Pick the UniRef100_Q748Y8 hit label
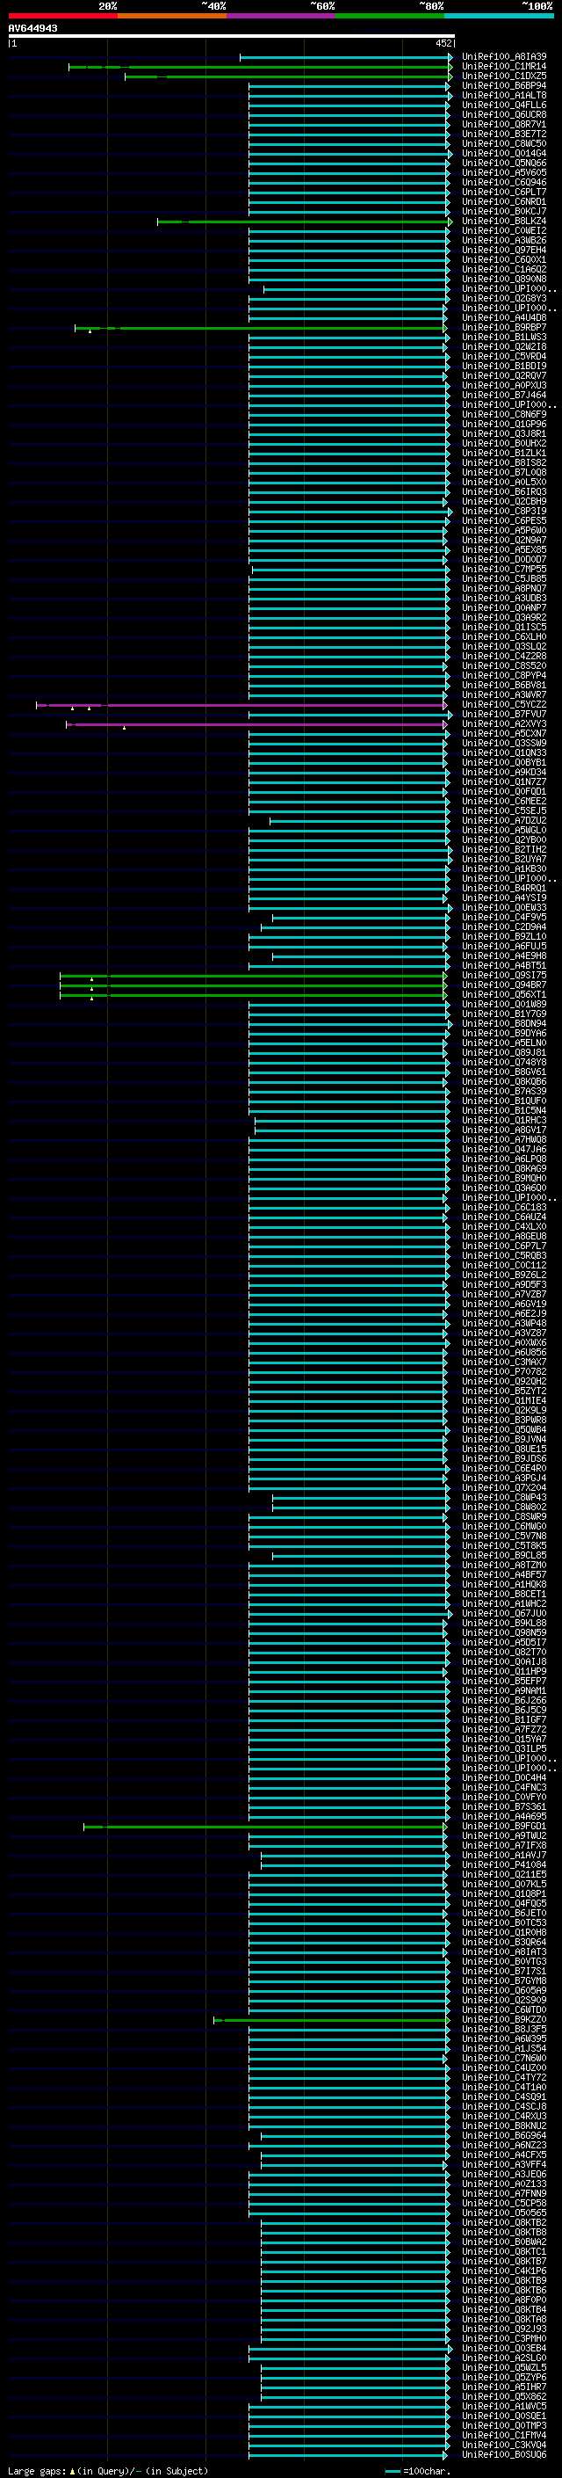This screenshot has width=562, height=2478. (x=503, y=1063)
